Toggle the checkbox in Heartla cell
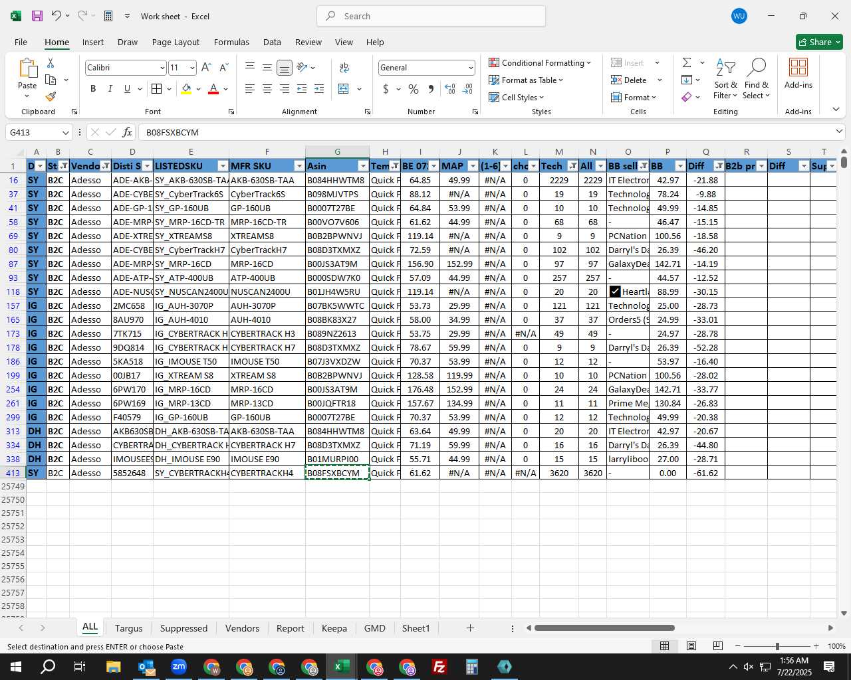851x680 pixels. [x=615, y=292]
